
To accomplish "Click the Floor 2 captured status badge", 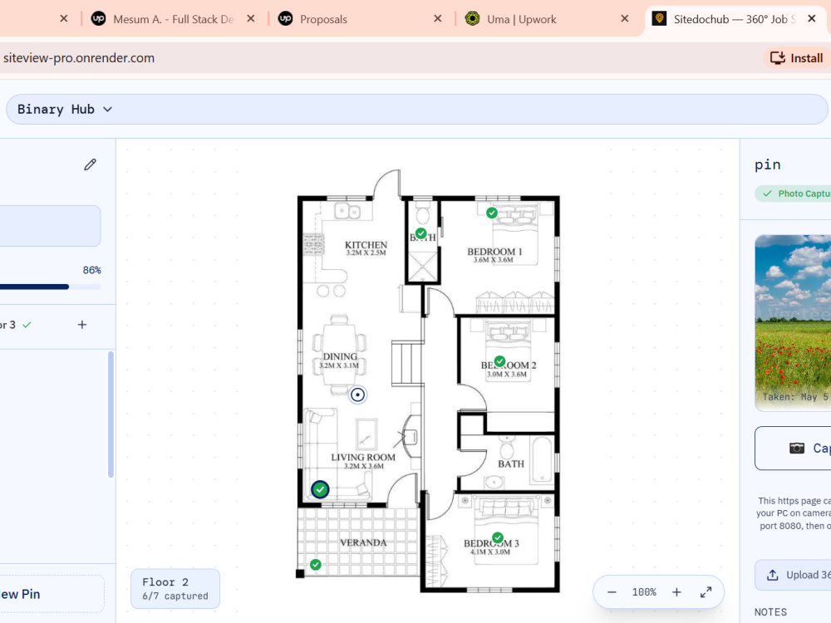I will (x=175, y=589).
